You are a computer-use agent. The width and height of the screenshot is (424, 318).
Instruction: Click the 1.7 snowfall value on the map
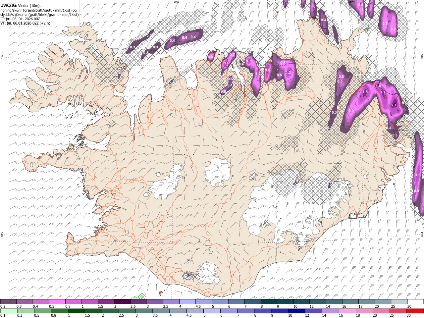383,92
